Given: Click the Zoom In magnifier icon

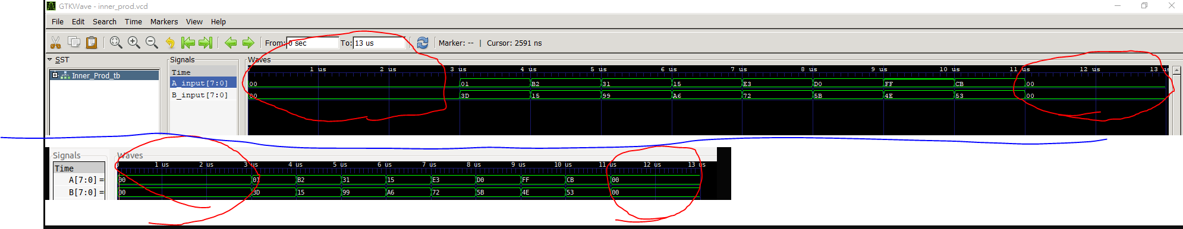Looking at the screenshot, I should coord(134,42).
